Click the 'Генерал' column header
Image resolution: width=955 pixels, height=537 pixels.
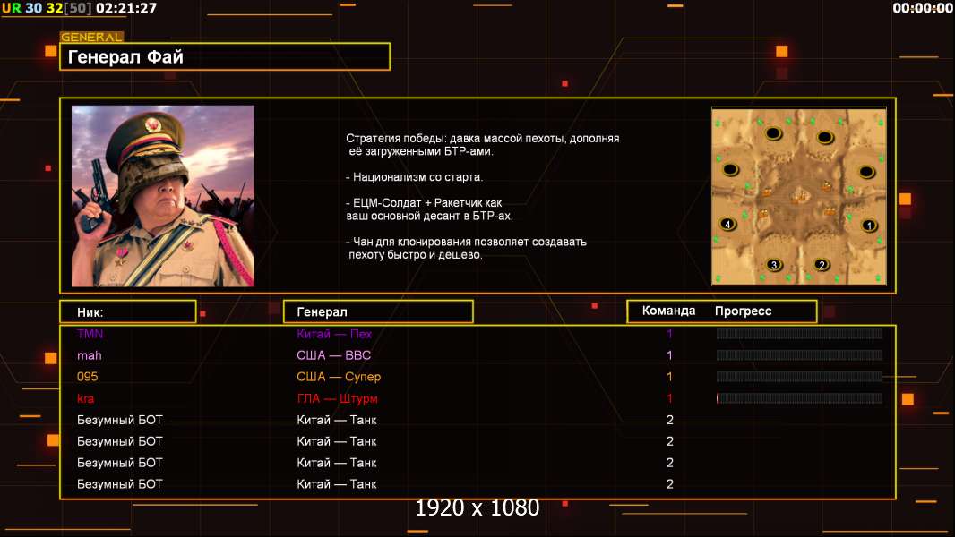378,312
